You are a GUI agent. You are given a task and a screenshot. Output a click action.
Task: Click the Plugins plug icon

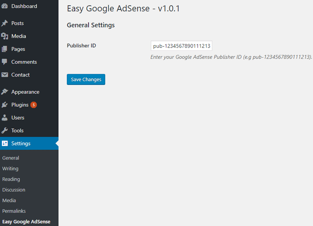[x=4, y=105]
